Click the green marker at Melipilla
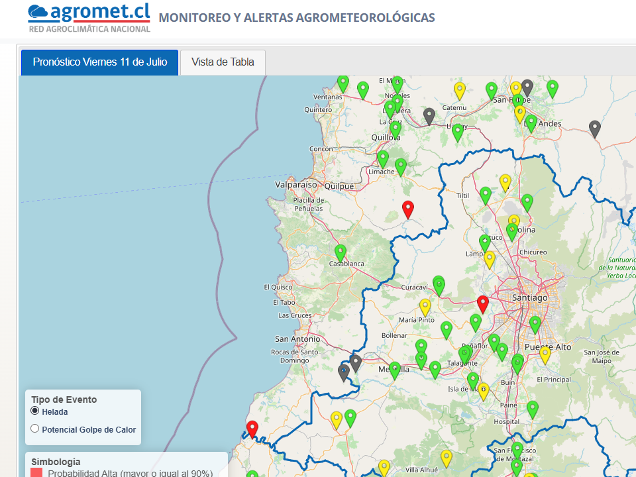The height and width of the screenshot is (477, 636). 395,370
